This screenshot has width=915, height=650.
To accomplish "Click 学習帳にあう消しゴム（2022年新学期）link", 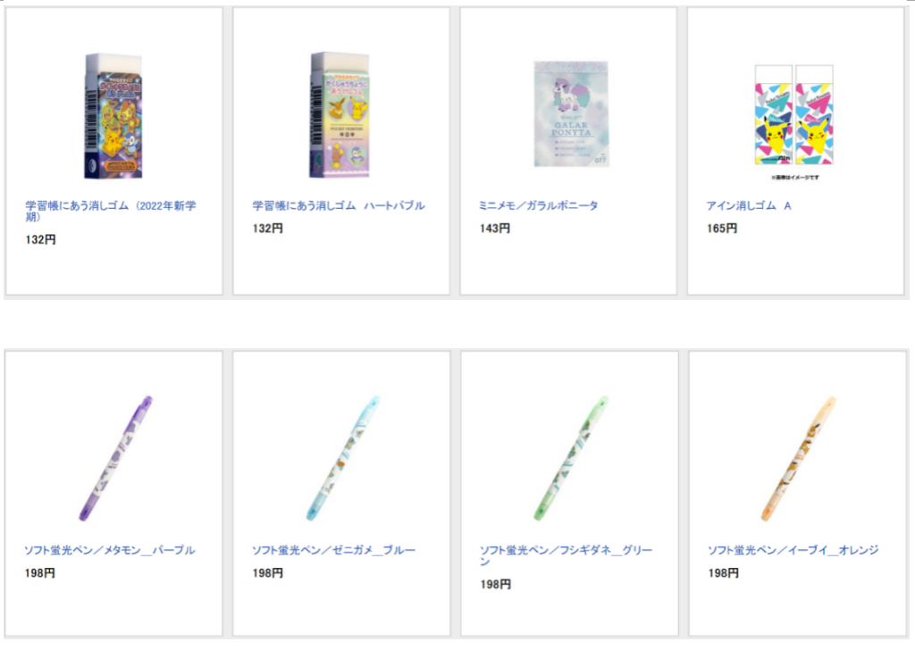I will click(111, 211).
